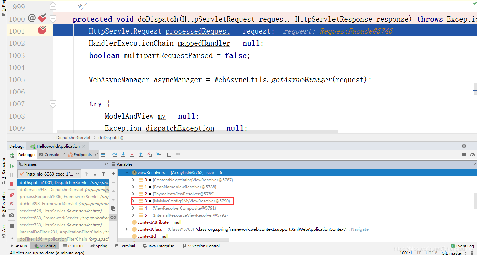477x255 pixels.
Task: Click the @ override gutter icon at line 1000
Action: [32, 18]
